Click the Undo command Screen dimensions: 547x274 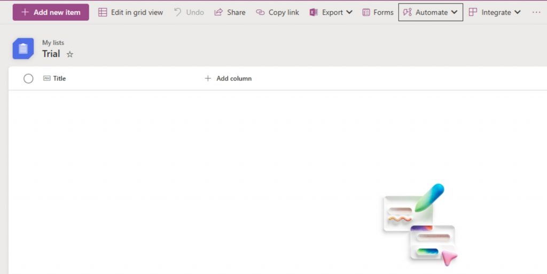tap(189, 12)
